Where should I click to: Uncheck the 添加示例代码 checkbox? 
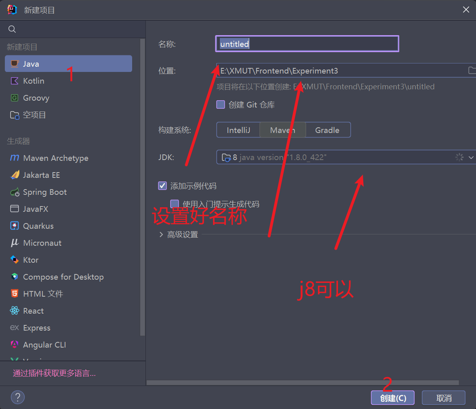pyautogui.click(x=162, y=186)
